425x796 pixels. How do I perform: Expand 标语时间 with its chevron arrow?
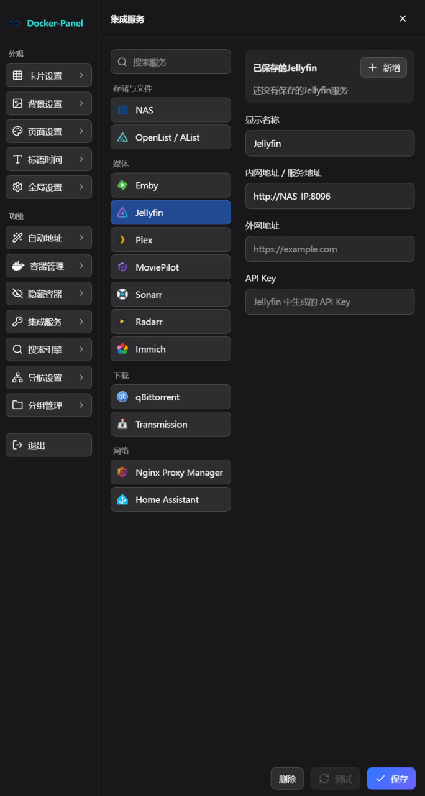pos(81,159)
